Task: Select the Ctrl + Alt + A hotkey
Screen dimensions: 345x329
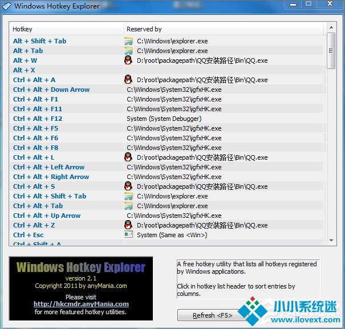Action: (x=34, y=80)
